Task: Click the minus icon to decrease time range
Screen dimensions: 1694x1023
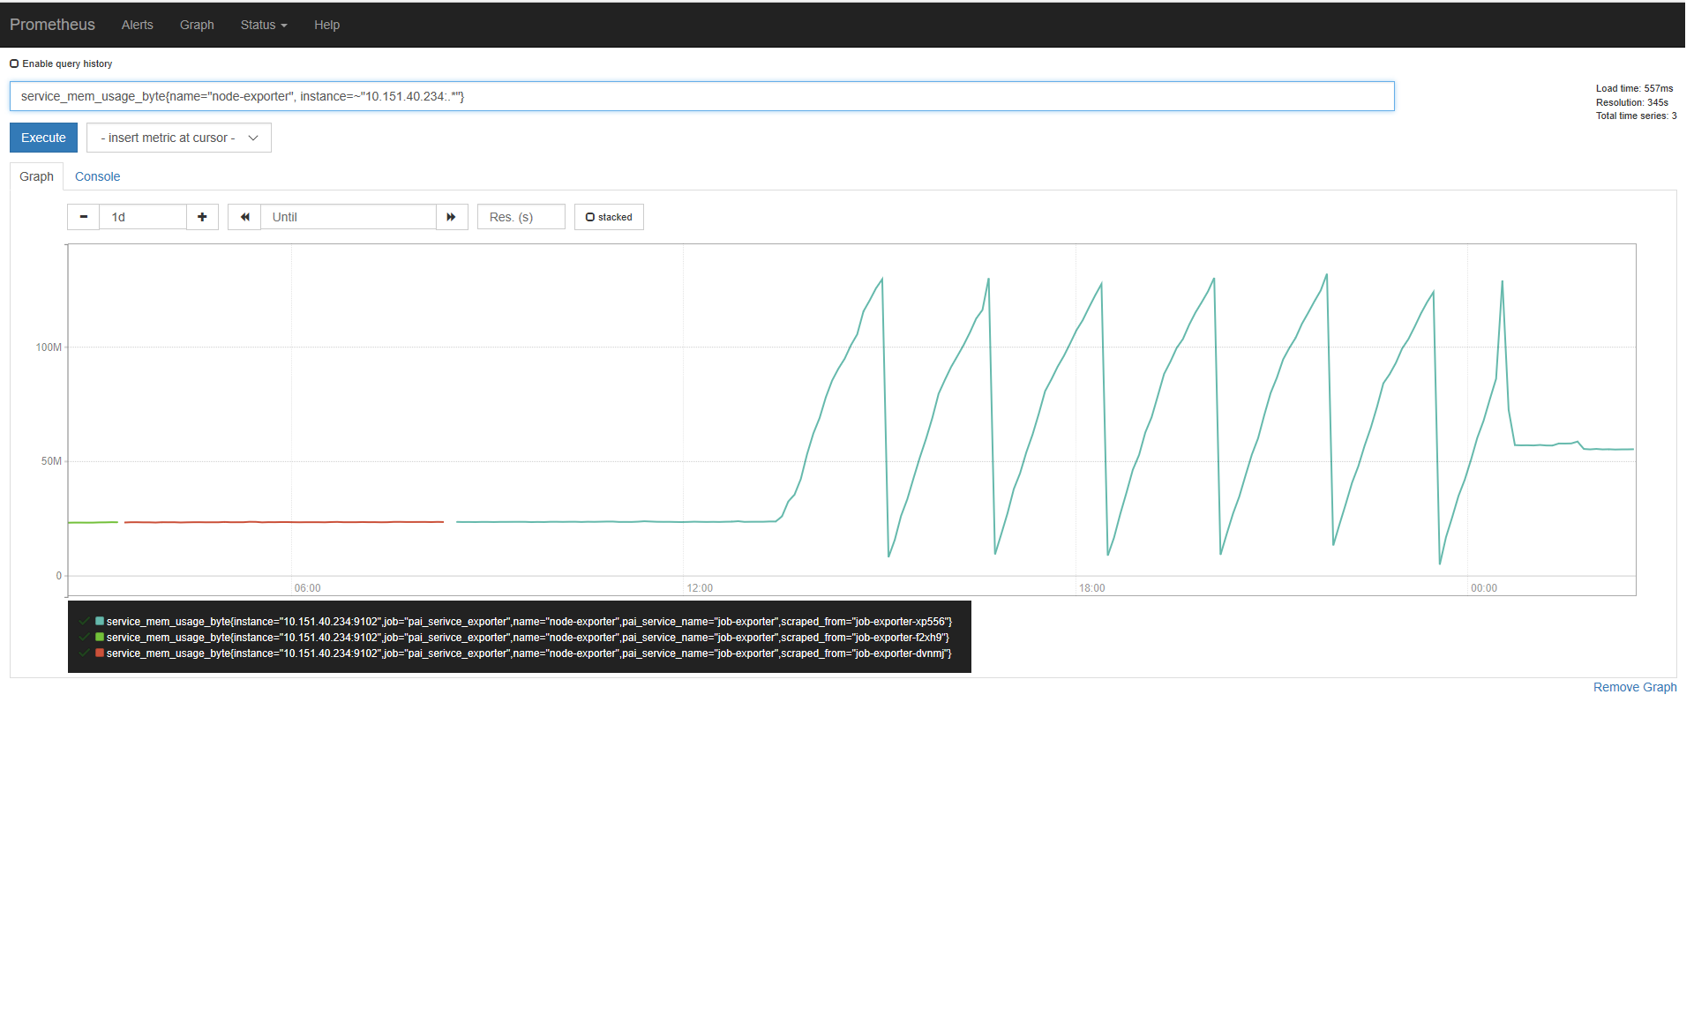Action: [x=84, y=217]
